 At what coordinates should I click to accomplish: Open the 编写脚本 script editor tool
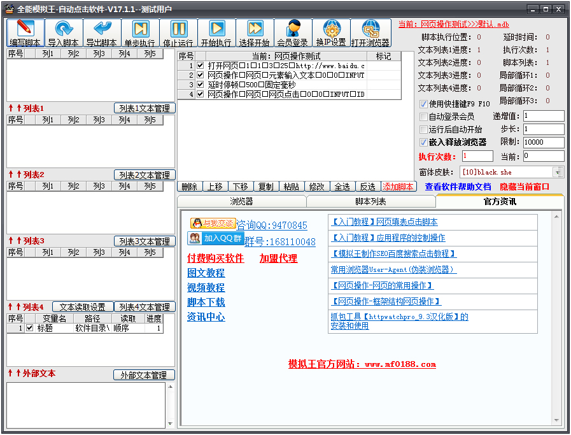pos(25,33)
